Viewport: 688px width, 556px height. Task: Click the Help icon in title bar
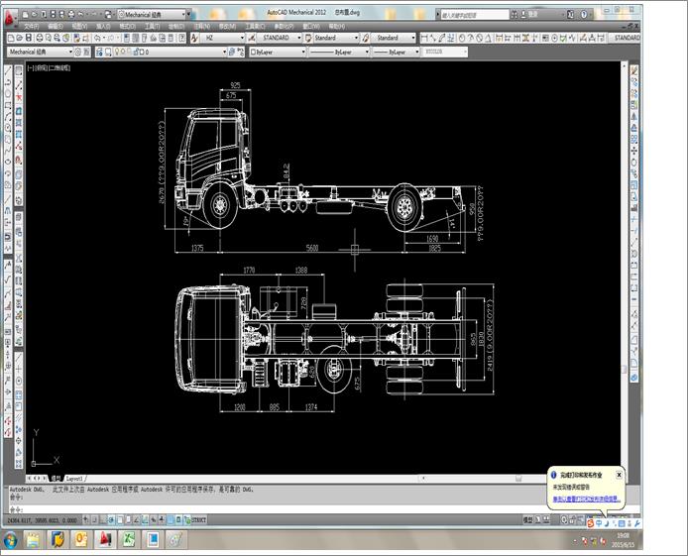click(584, 15)
